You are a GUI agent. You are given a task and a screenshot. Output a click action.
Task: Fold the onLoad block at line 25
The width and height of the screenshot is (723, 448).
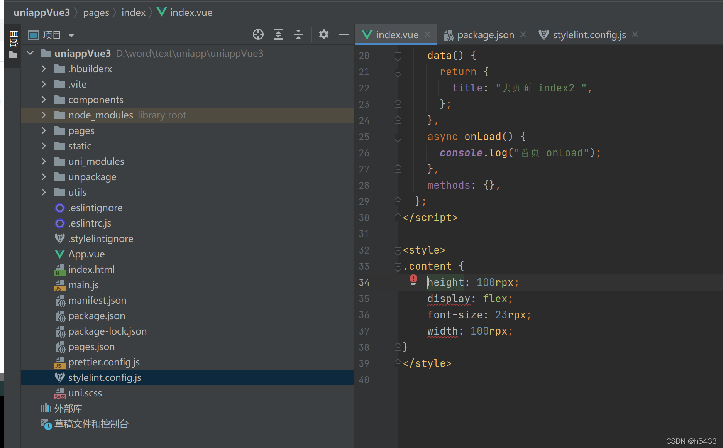click(398, 137)
